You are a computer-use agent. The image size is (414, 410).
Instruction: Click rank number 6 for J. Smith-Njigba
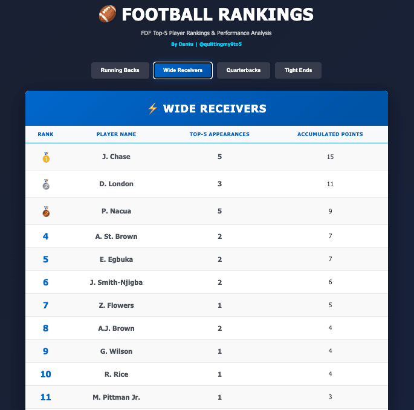(x=45, y=282)
